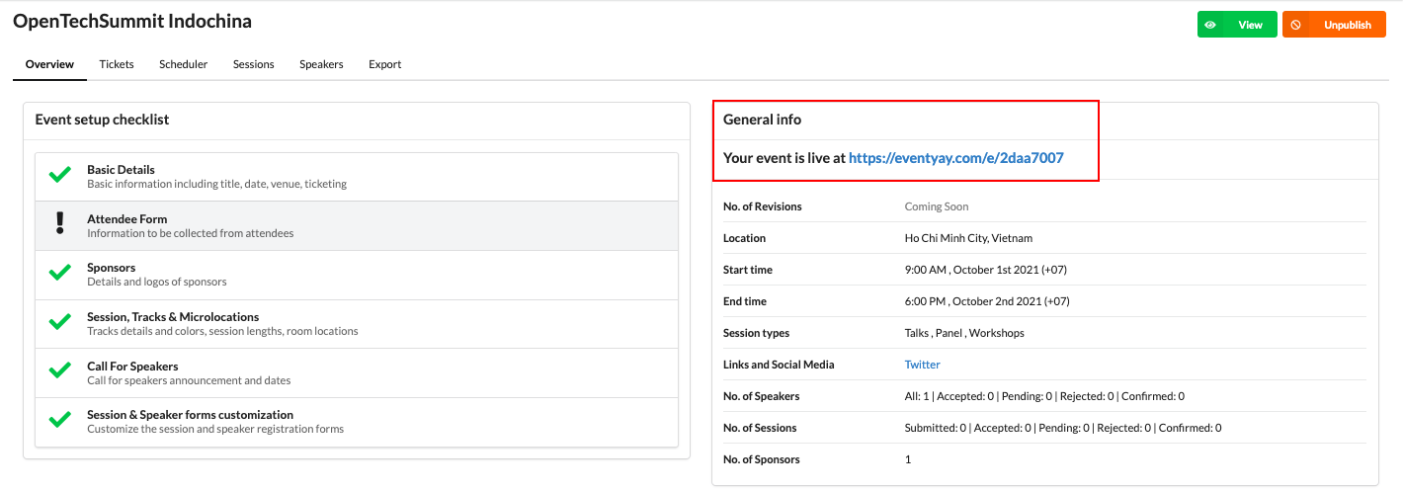The image size is (1403, 491).
Task: Click green checkmark beside Basic Details
Action: click(x=60, y=175)
